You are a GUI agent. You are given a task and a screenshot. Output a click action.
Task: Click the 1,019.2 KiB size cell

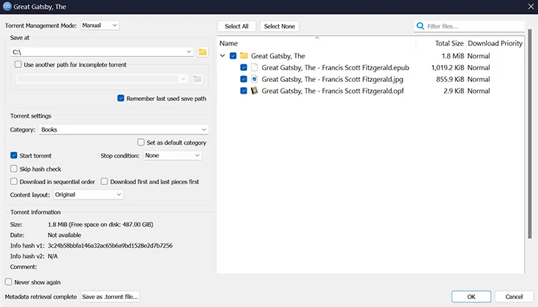coord(448,67)
